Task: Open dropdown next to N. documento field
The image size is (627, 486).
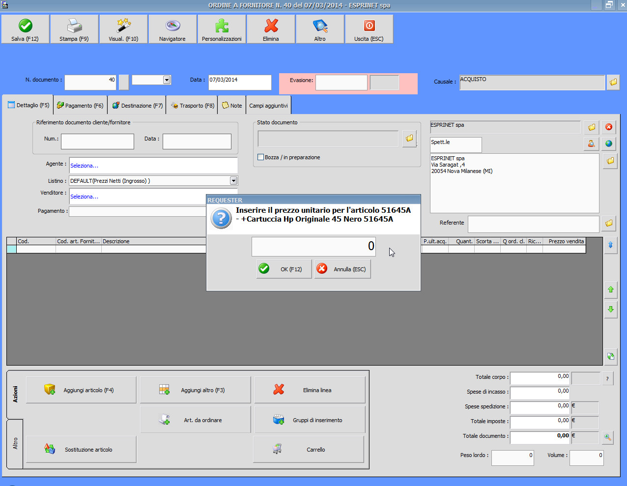Action: (167, 80)
